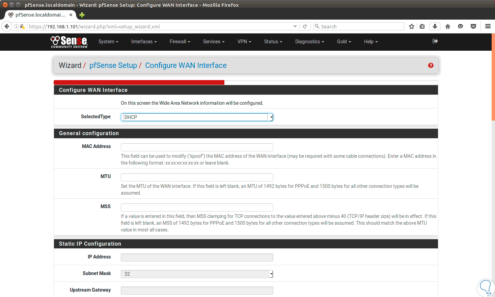Viewport: 495px width, 297px height.
Task: Click the Wide Area Network information sentence
Action: [x=192, y=103]
